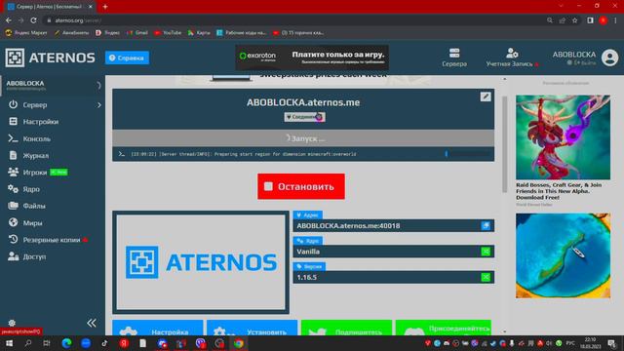Open the Raid Bosses game ad image
Image resolution: width=624 pixels, height=351 pixels.
tap(563, 136)
